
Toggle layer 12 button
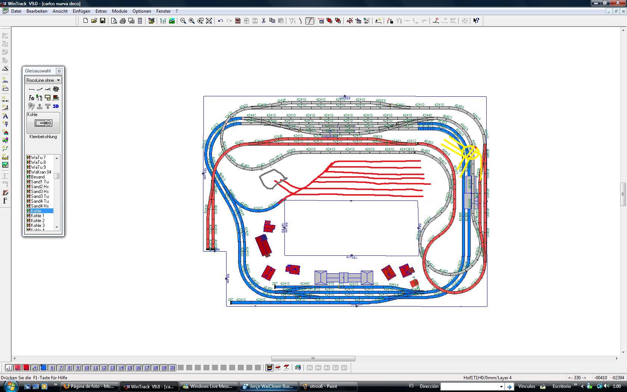(x=103, y=368)
